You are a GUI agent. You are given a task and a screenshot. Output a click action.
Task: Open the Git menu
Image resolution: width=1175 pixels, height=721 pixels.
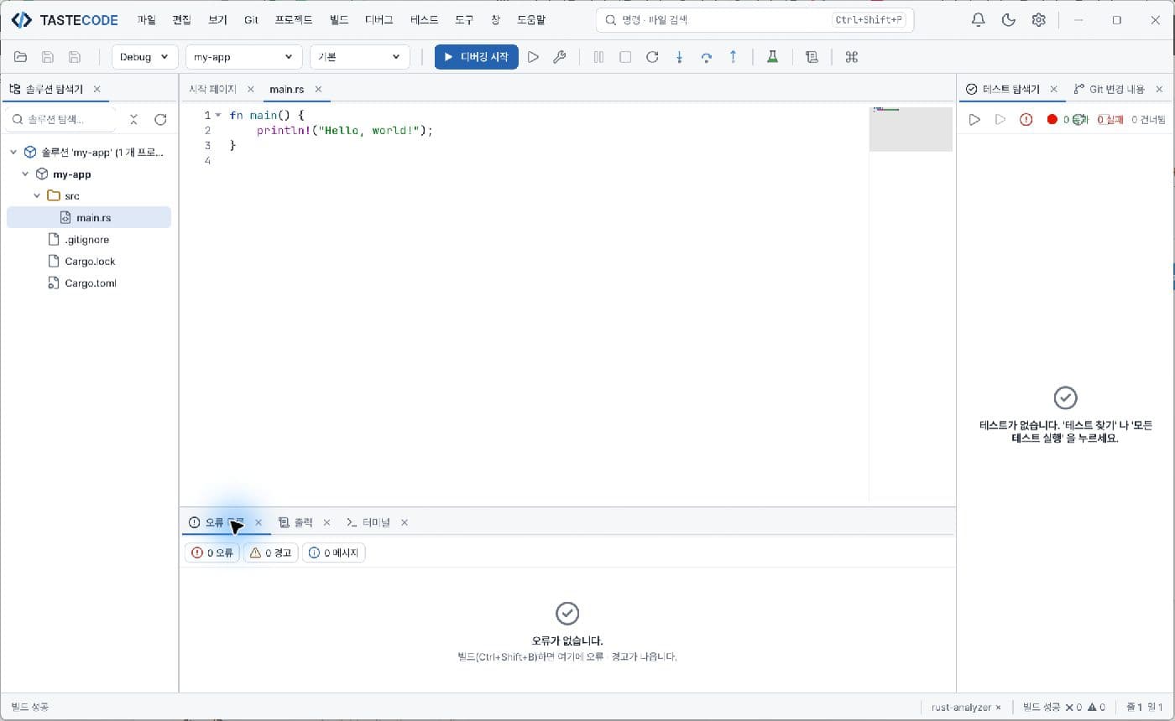tap(251, 20)
